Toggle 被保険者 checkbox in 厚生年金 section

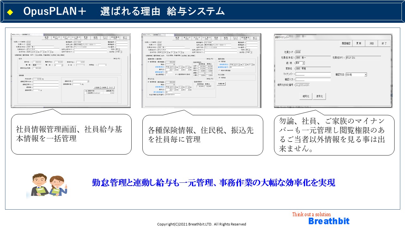tap(148, 82)
